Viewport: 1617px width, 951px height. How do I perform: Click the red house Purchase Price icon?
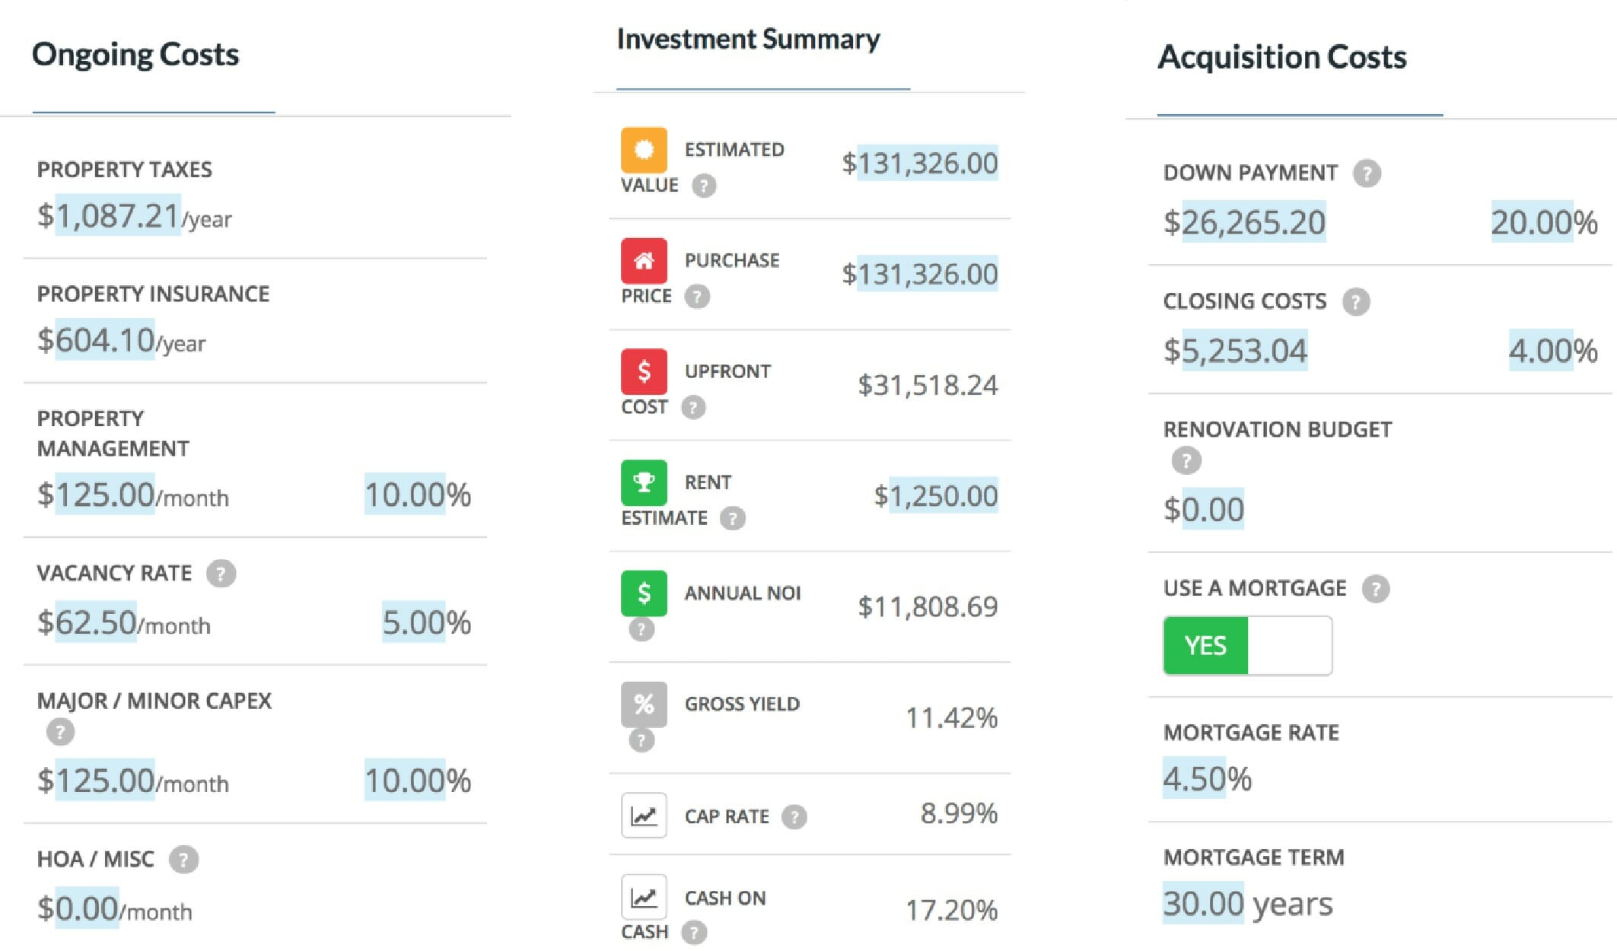pos(644,261)
